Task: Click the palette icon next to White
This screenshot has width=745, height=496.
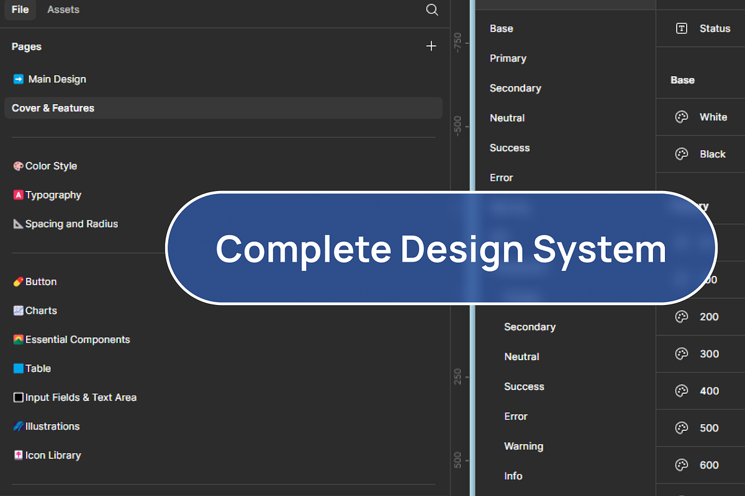Action: pyautogui.click(x=682, y=117)
